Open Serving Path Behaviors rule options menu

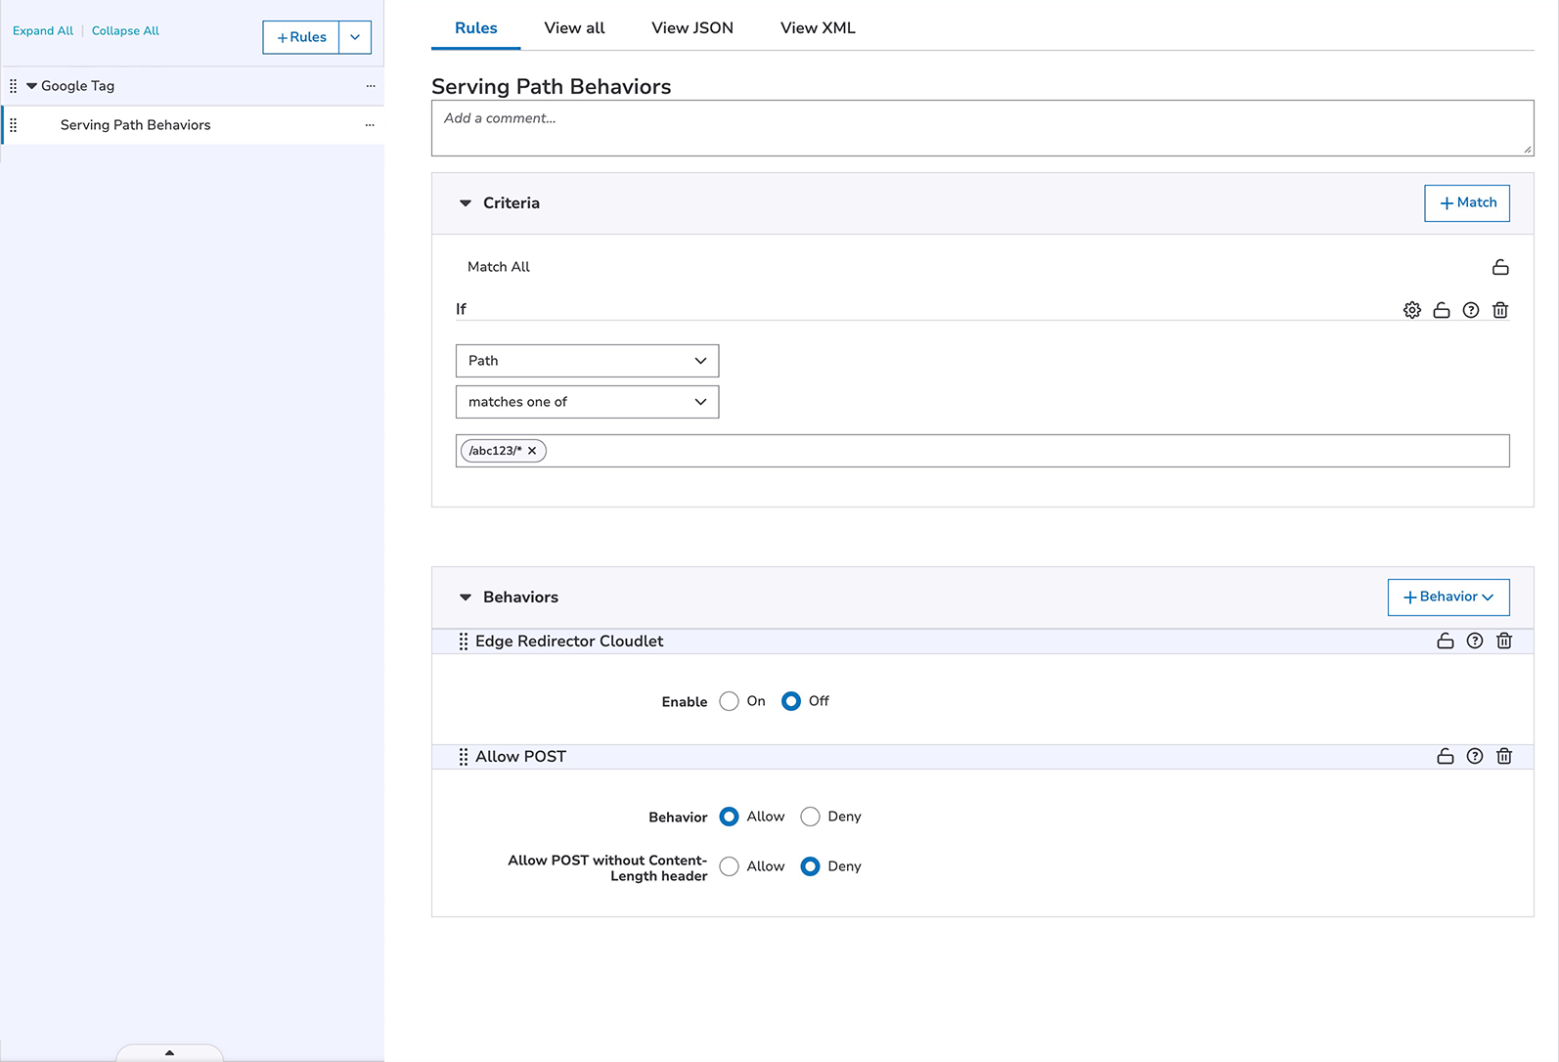(370, 125)
